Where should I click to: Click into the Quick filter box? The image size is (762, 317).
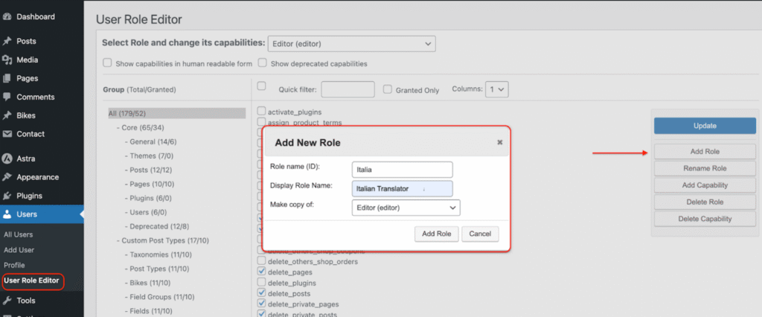click(x=348, y=89)
